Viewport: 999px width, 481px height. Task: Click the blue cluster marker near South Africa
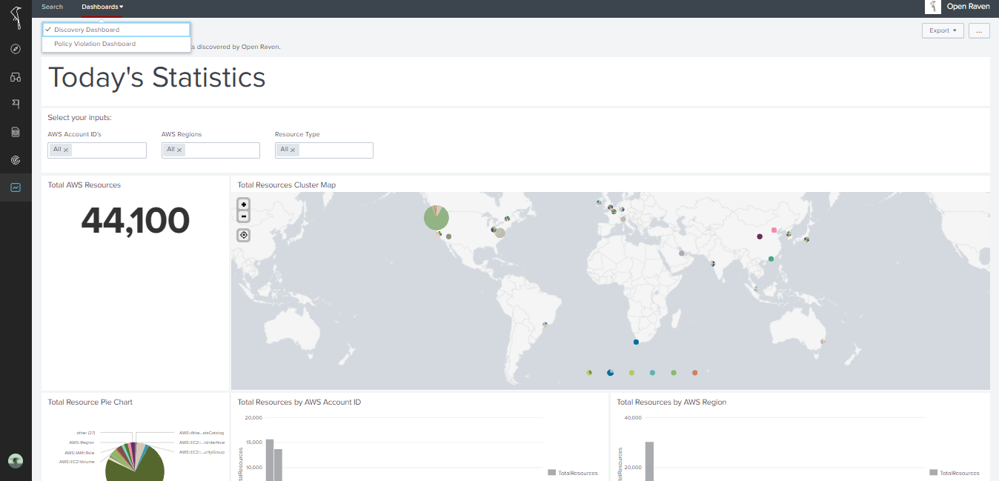click(x=636, y=342)
